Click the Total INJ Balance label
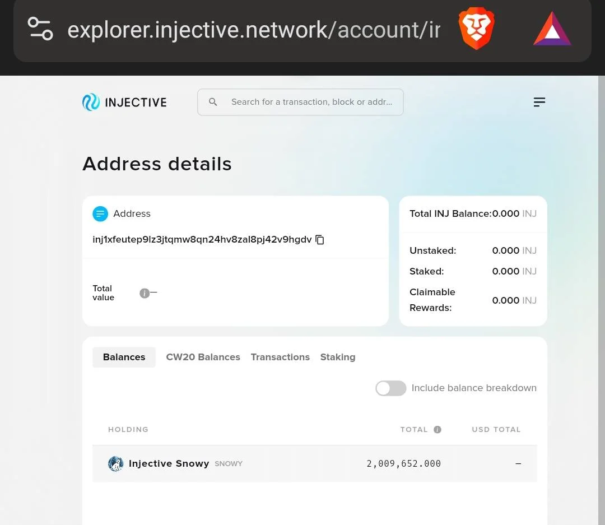This screenshot has width=605, height=525. click(x=450, y=214)
